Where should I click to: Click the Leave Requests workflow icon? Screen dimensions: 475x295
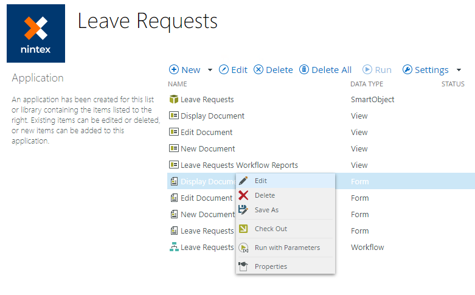point(173,248)
